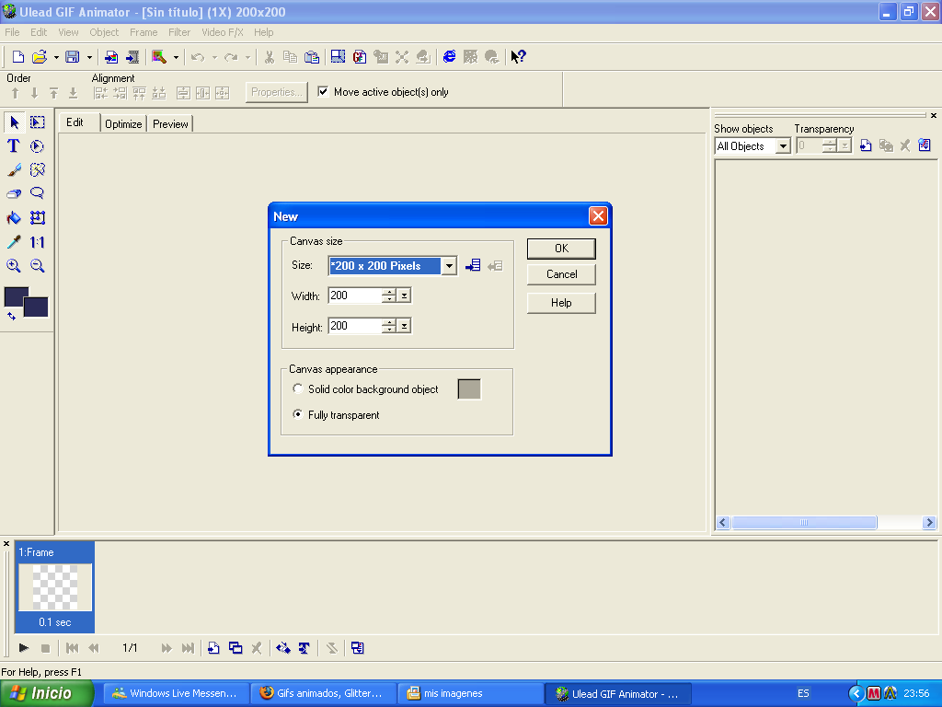Open Windows Live Messenger from taskbar
942x707 pixels.
(175, 693)
